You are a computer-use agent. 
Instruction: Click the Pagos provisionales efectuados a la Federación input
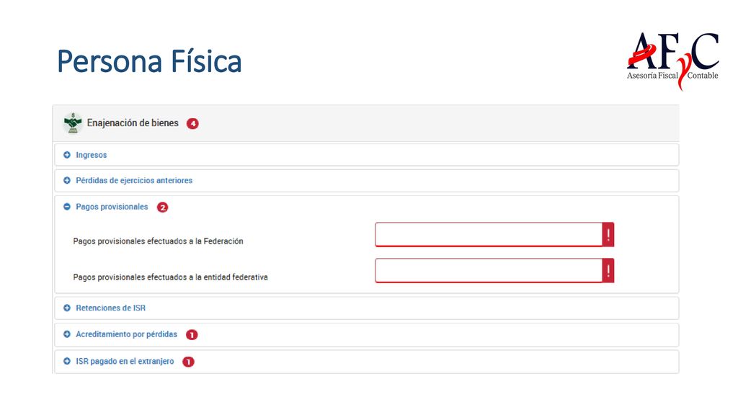point(489,234)
